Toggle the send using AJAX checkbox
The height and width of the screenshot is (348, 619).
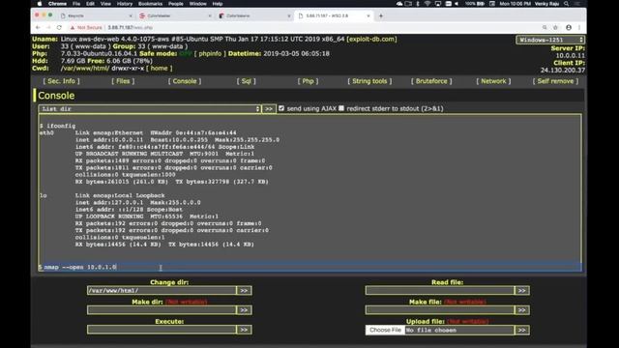[x=281, y=108]
